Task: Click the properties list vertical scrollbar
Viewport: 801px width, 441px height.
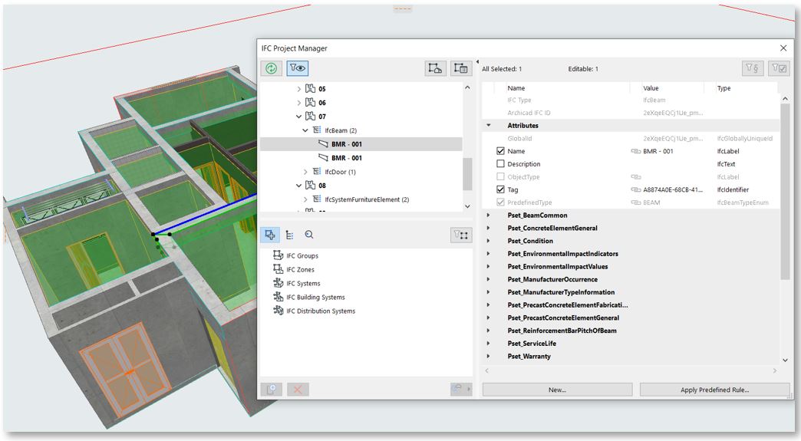Action: 784,192
